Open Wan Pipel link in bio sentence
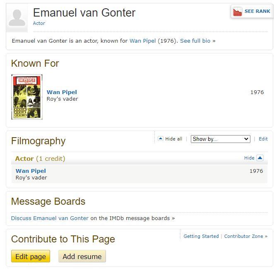The height and width of the screenshot is (276, 274). (143, 41)
